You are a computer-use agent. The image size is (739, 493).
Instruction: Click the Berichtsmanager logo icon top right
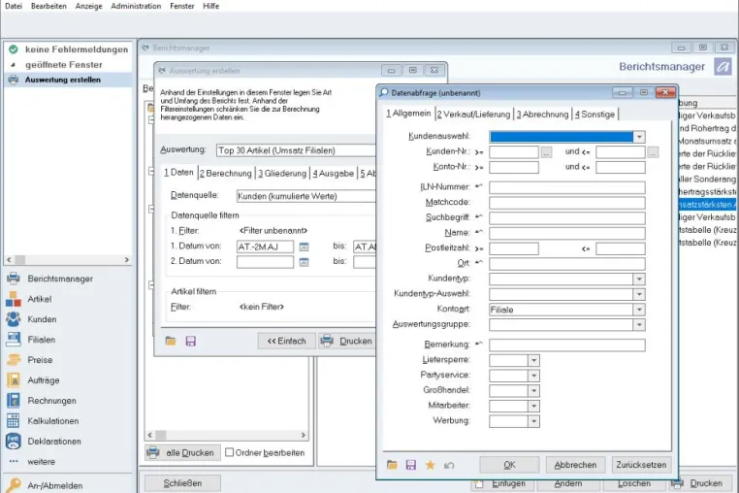(x=723, y=67)
